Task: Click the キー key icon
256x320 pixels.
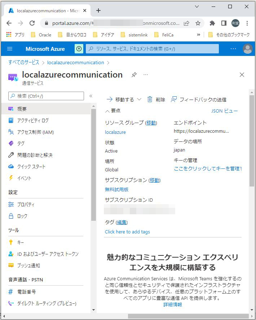Action: [x=11, y=242]
